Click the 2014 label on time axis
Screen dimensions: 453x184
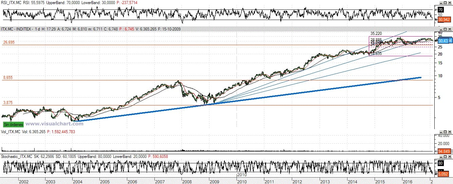352,182
